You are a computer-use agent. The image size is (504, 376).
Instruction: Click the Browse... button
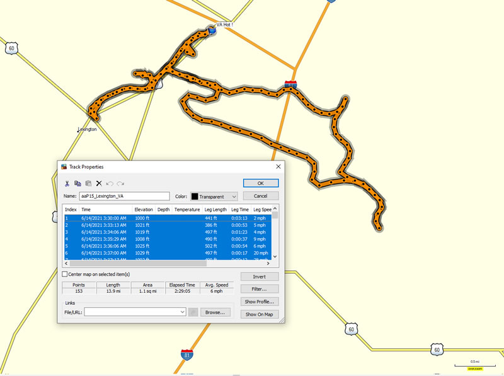pyautogui.click(x=215, y=312)
